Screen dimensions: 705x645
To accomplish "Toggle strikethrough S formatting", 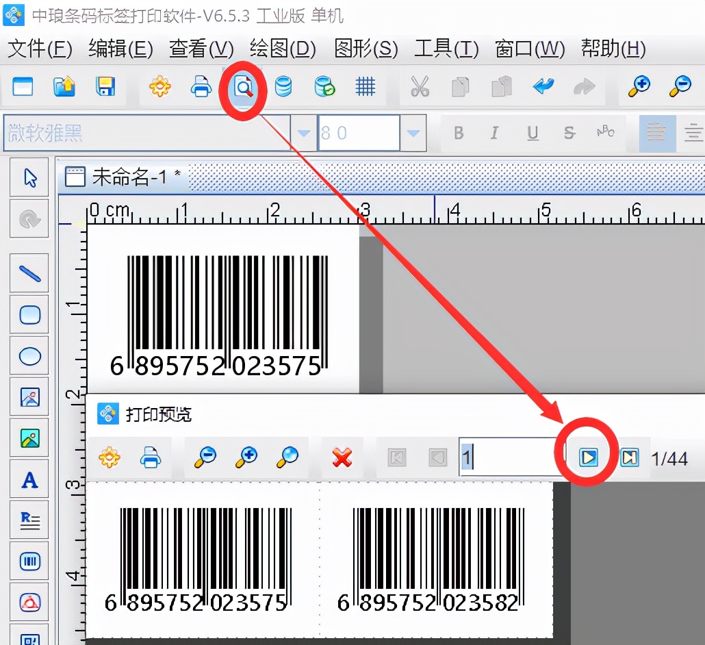I will point(569,133).
